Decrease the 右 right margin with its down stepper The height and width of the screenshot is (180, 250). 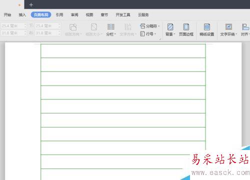click(x=59, y=34)
